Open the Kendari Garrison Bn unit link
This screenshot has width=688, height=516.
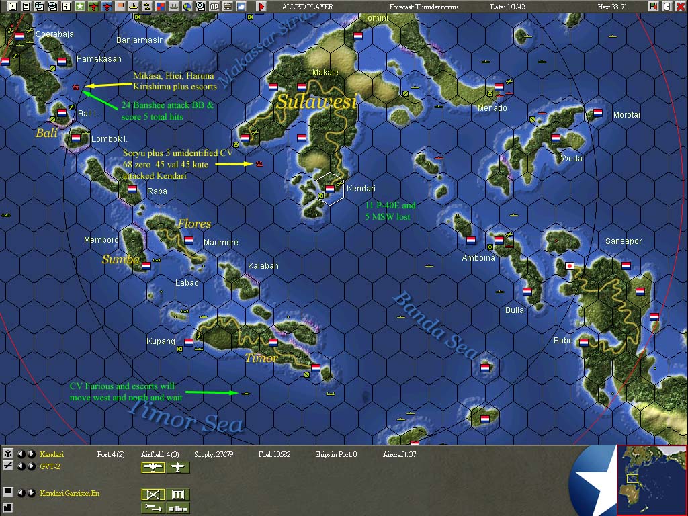coord(70,493)
